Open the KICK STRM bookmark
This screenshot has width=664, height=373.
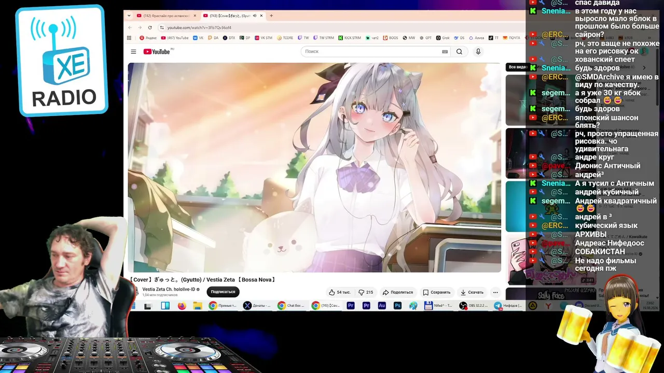tap(350, 38)
